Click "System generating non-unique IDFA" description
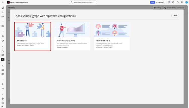This screenshot has height=108, width=189. (109, 44)
